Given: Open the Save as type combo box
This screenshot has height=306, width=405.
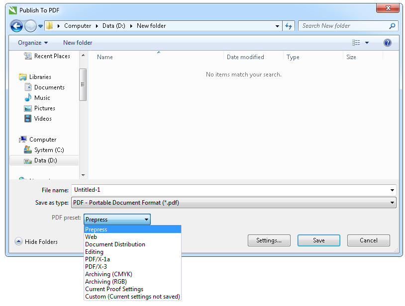Looking at the screenshot, I should [x=233, y=203].
